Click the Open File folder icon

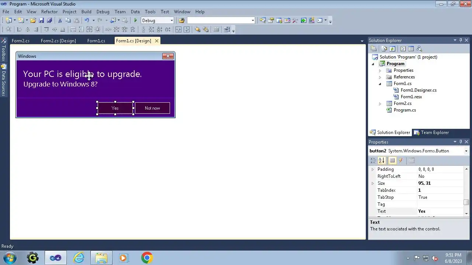click(x=33, y=21)
